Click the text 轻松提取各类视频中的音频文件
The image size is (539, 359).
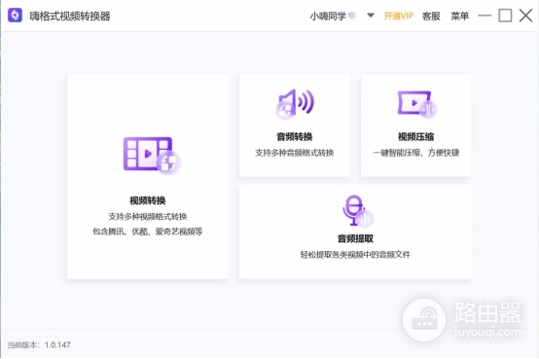(x=355, y=255)
